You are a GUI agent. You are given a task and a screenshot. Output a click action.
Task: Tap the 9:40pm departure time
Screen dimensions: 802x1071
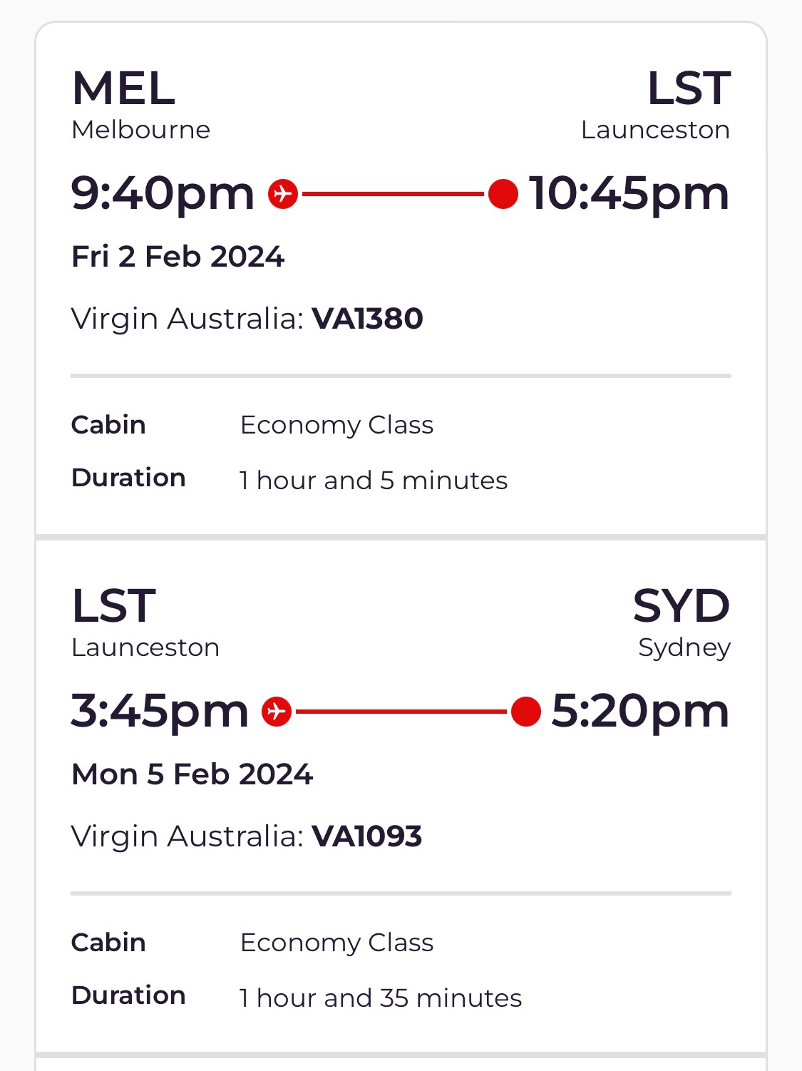(x=163, y=193)
